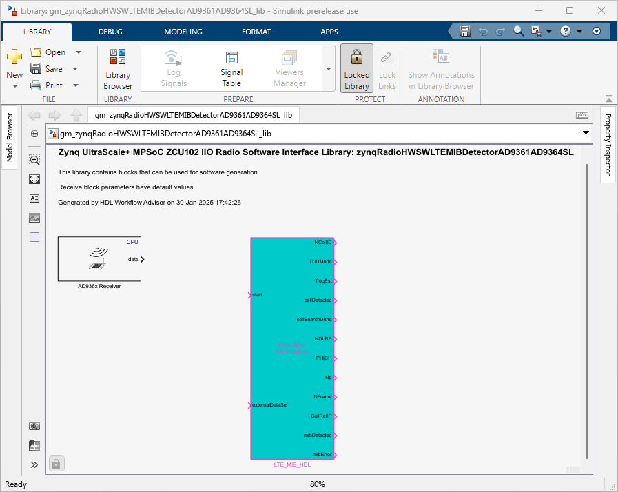Screen dimensions: 618x492
Task: Click the Redo arrow in quick access
Action: coord(501,32)
